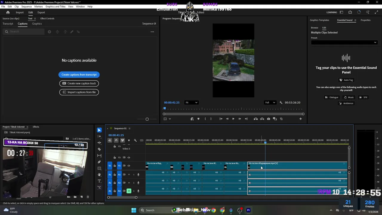The height and width of the screenshot is (215, 382).
Task: Switch to the Effect Controls tab
Action: click(x=47, y=19)
